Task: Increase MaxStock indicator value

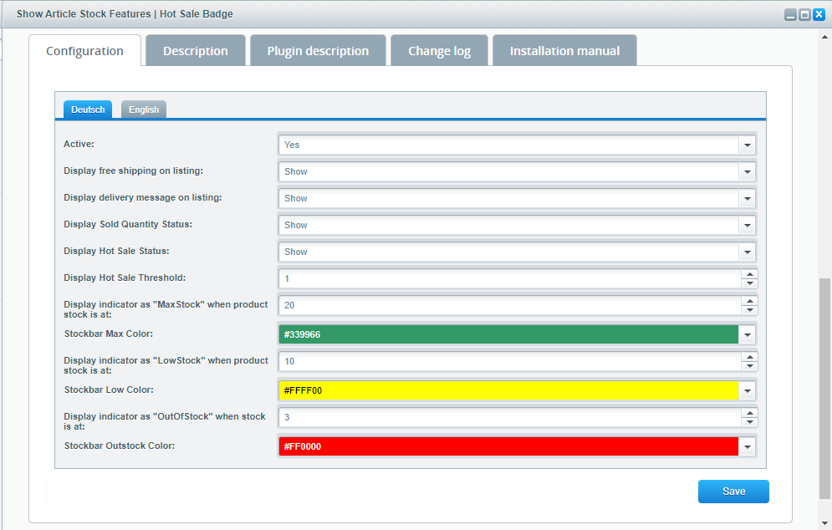Action: [750, 301]
